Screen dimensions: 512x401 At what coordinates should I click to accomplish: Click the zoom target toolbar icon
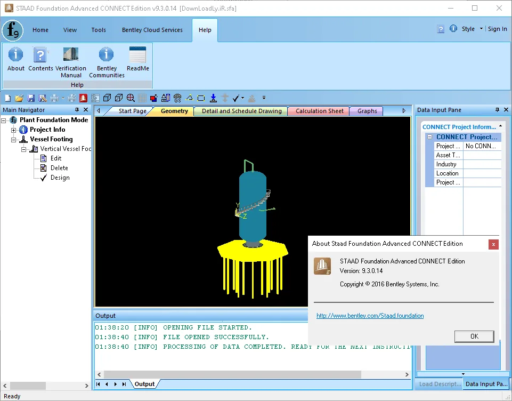(131, 98)
